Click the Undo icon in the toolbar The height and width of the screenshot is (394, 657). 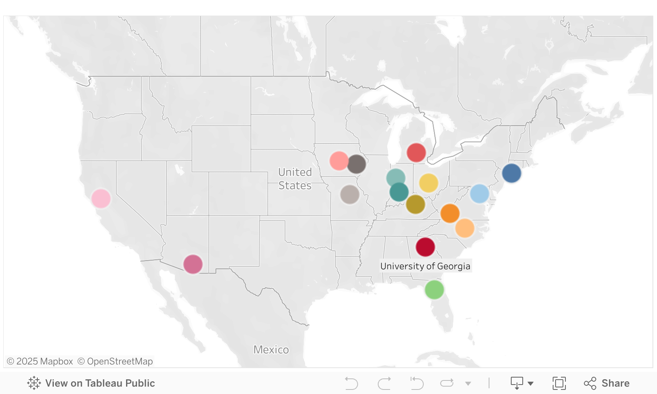pos(351,383)
